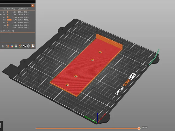Click the orange vertical wall of the model
Screen dimensions: 175x131
[x=109, y=42]
